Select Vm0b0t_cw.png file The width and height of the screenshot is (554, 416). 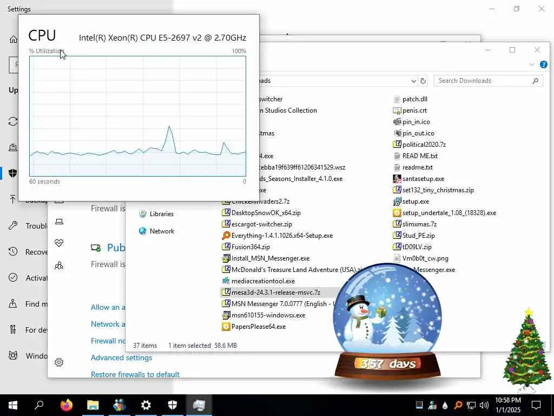421,258
